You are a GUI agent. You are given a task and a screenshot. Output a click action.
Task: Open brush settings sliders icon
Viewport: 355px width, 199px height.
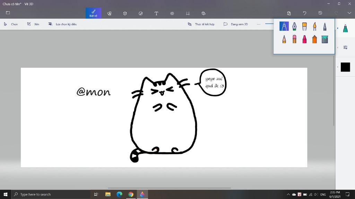tap(345, 47)
